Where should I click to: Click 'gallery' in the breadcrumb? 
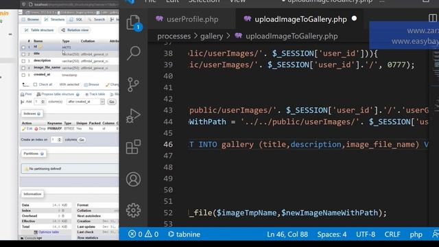pyautogui.click(x=212, y=36)
